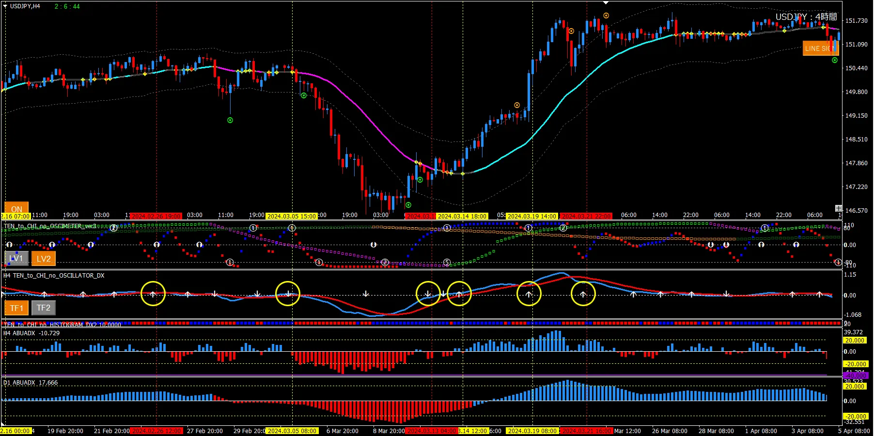Switch on the TF1 timeframe button
The image size is (874, 436).
click(x=16, y=308)
